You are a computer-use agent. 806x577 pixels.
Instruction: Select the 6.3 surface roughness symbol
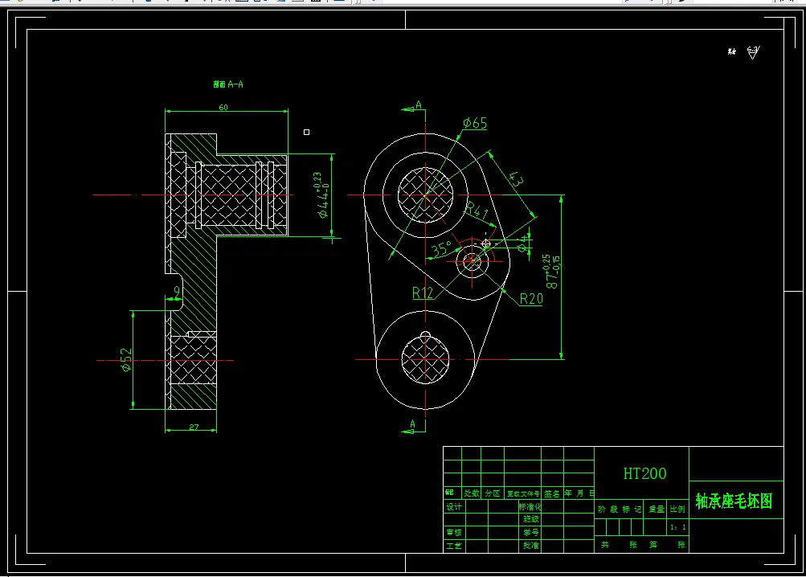[x=753, y=52]
